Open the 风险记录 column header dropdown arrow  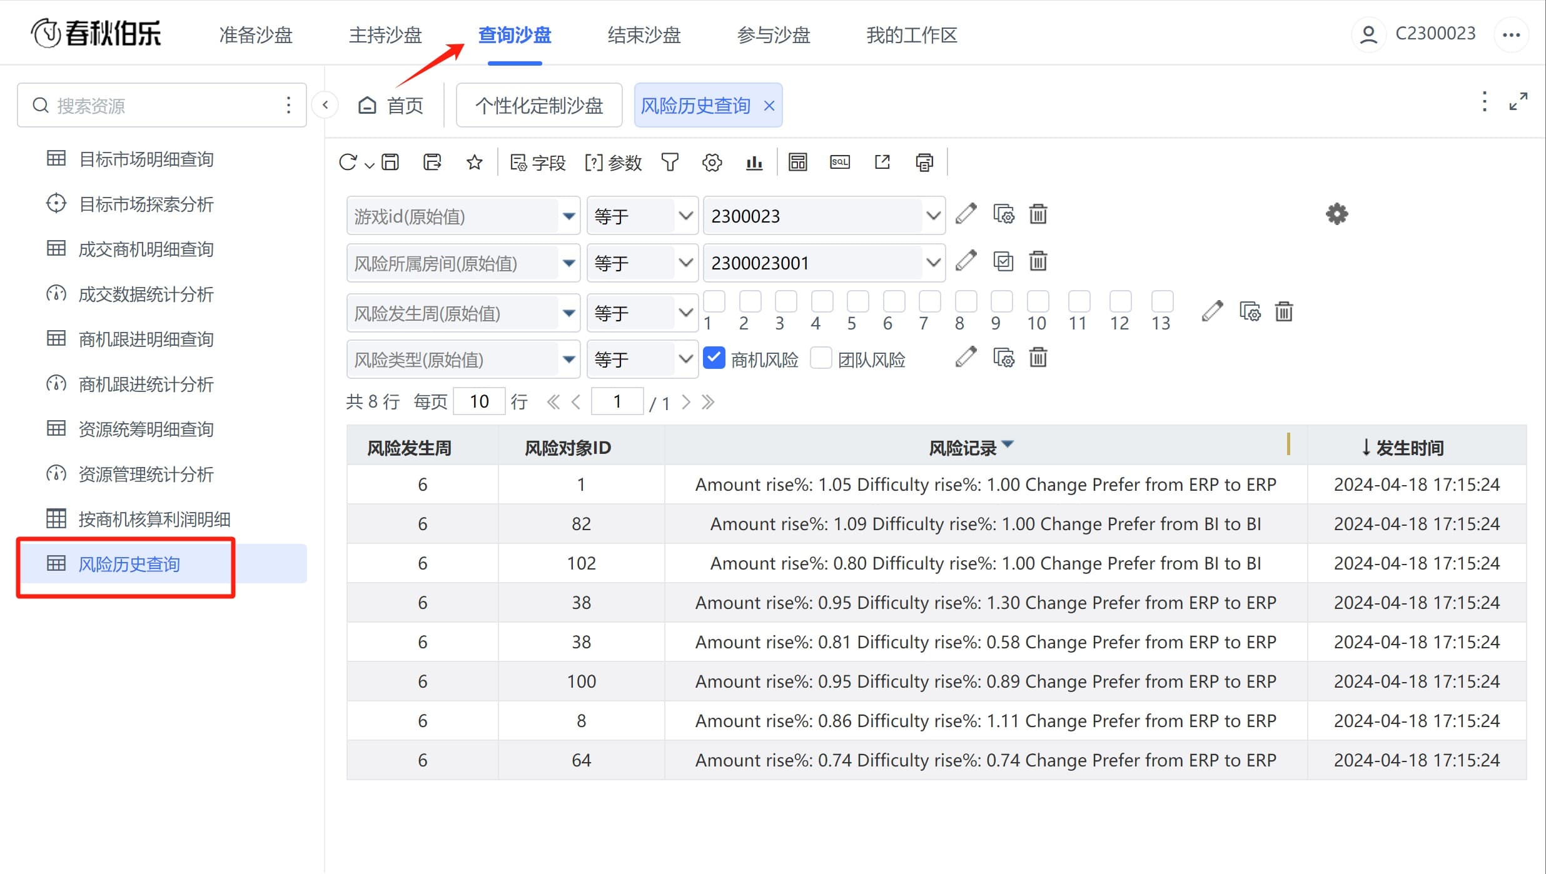tap(1008, 444)
